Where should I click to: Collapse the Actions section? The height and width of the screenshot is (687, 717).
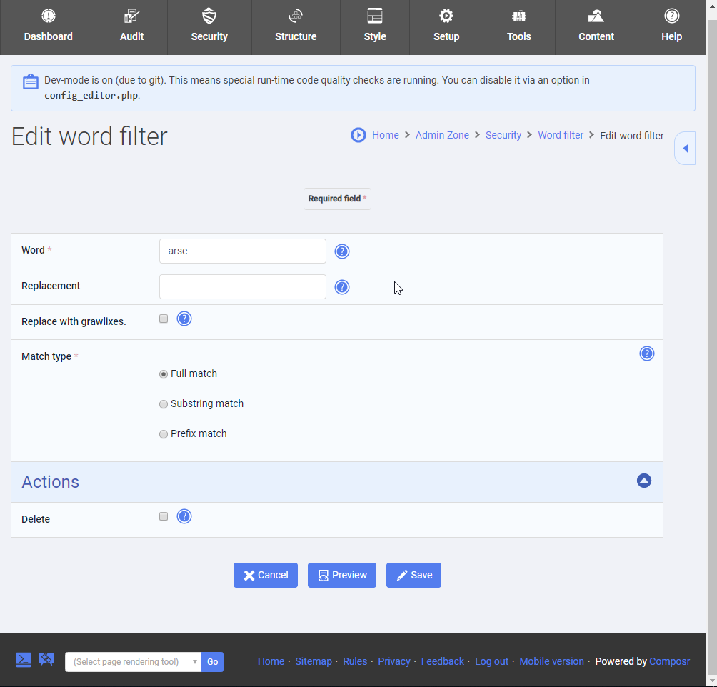[643, 481]
